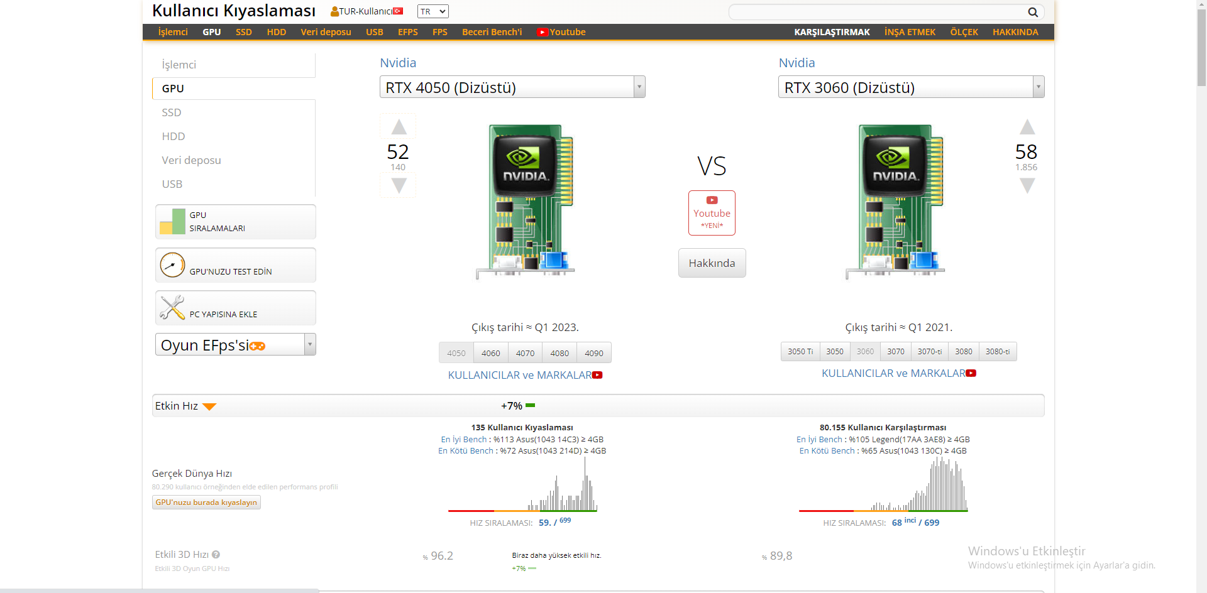The height and width of the screenshot is (593, 1207).
Task: Select the 3070-ti model button
Action: [x=930, y=351]
